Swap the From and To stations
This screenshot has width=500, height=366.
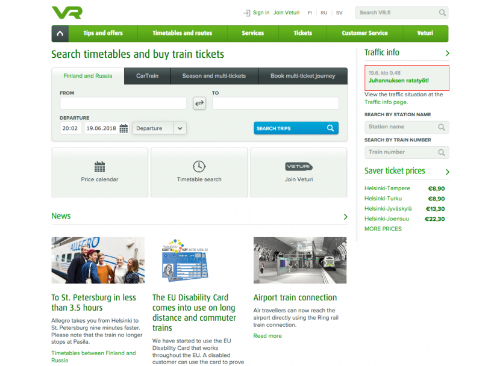click(199, 104)
